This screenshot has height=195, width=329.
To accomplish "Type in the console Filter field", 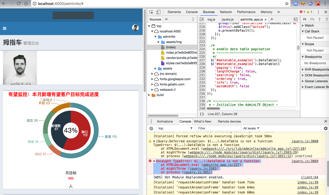I will click(x=219, y=128).
